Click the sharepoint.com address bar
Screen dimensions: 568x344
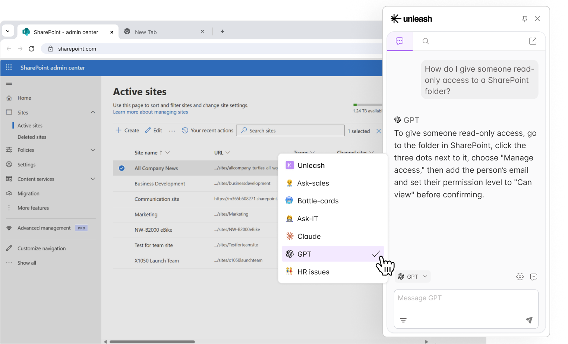pos(212,49)
